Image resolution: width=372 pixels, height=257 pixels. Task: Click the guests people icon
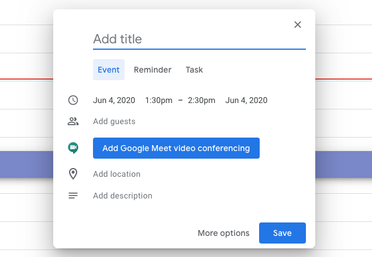pyautogui.click(x=73, y=121)
